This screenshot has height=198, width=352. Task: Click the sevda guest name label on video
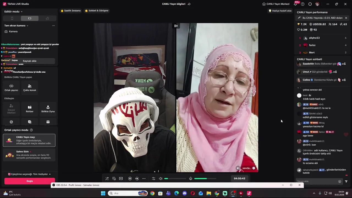(x=247, y=168)
